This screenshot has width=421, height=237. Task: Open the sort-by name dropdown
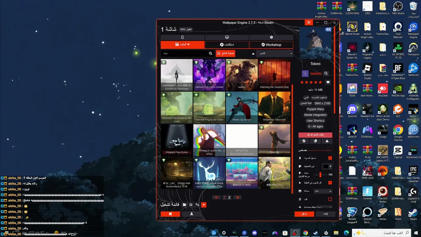click(275, 53)
